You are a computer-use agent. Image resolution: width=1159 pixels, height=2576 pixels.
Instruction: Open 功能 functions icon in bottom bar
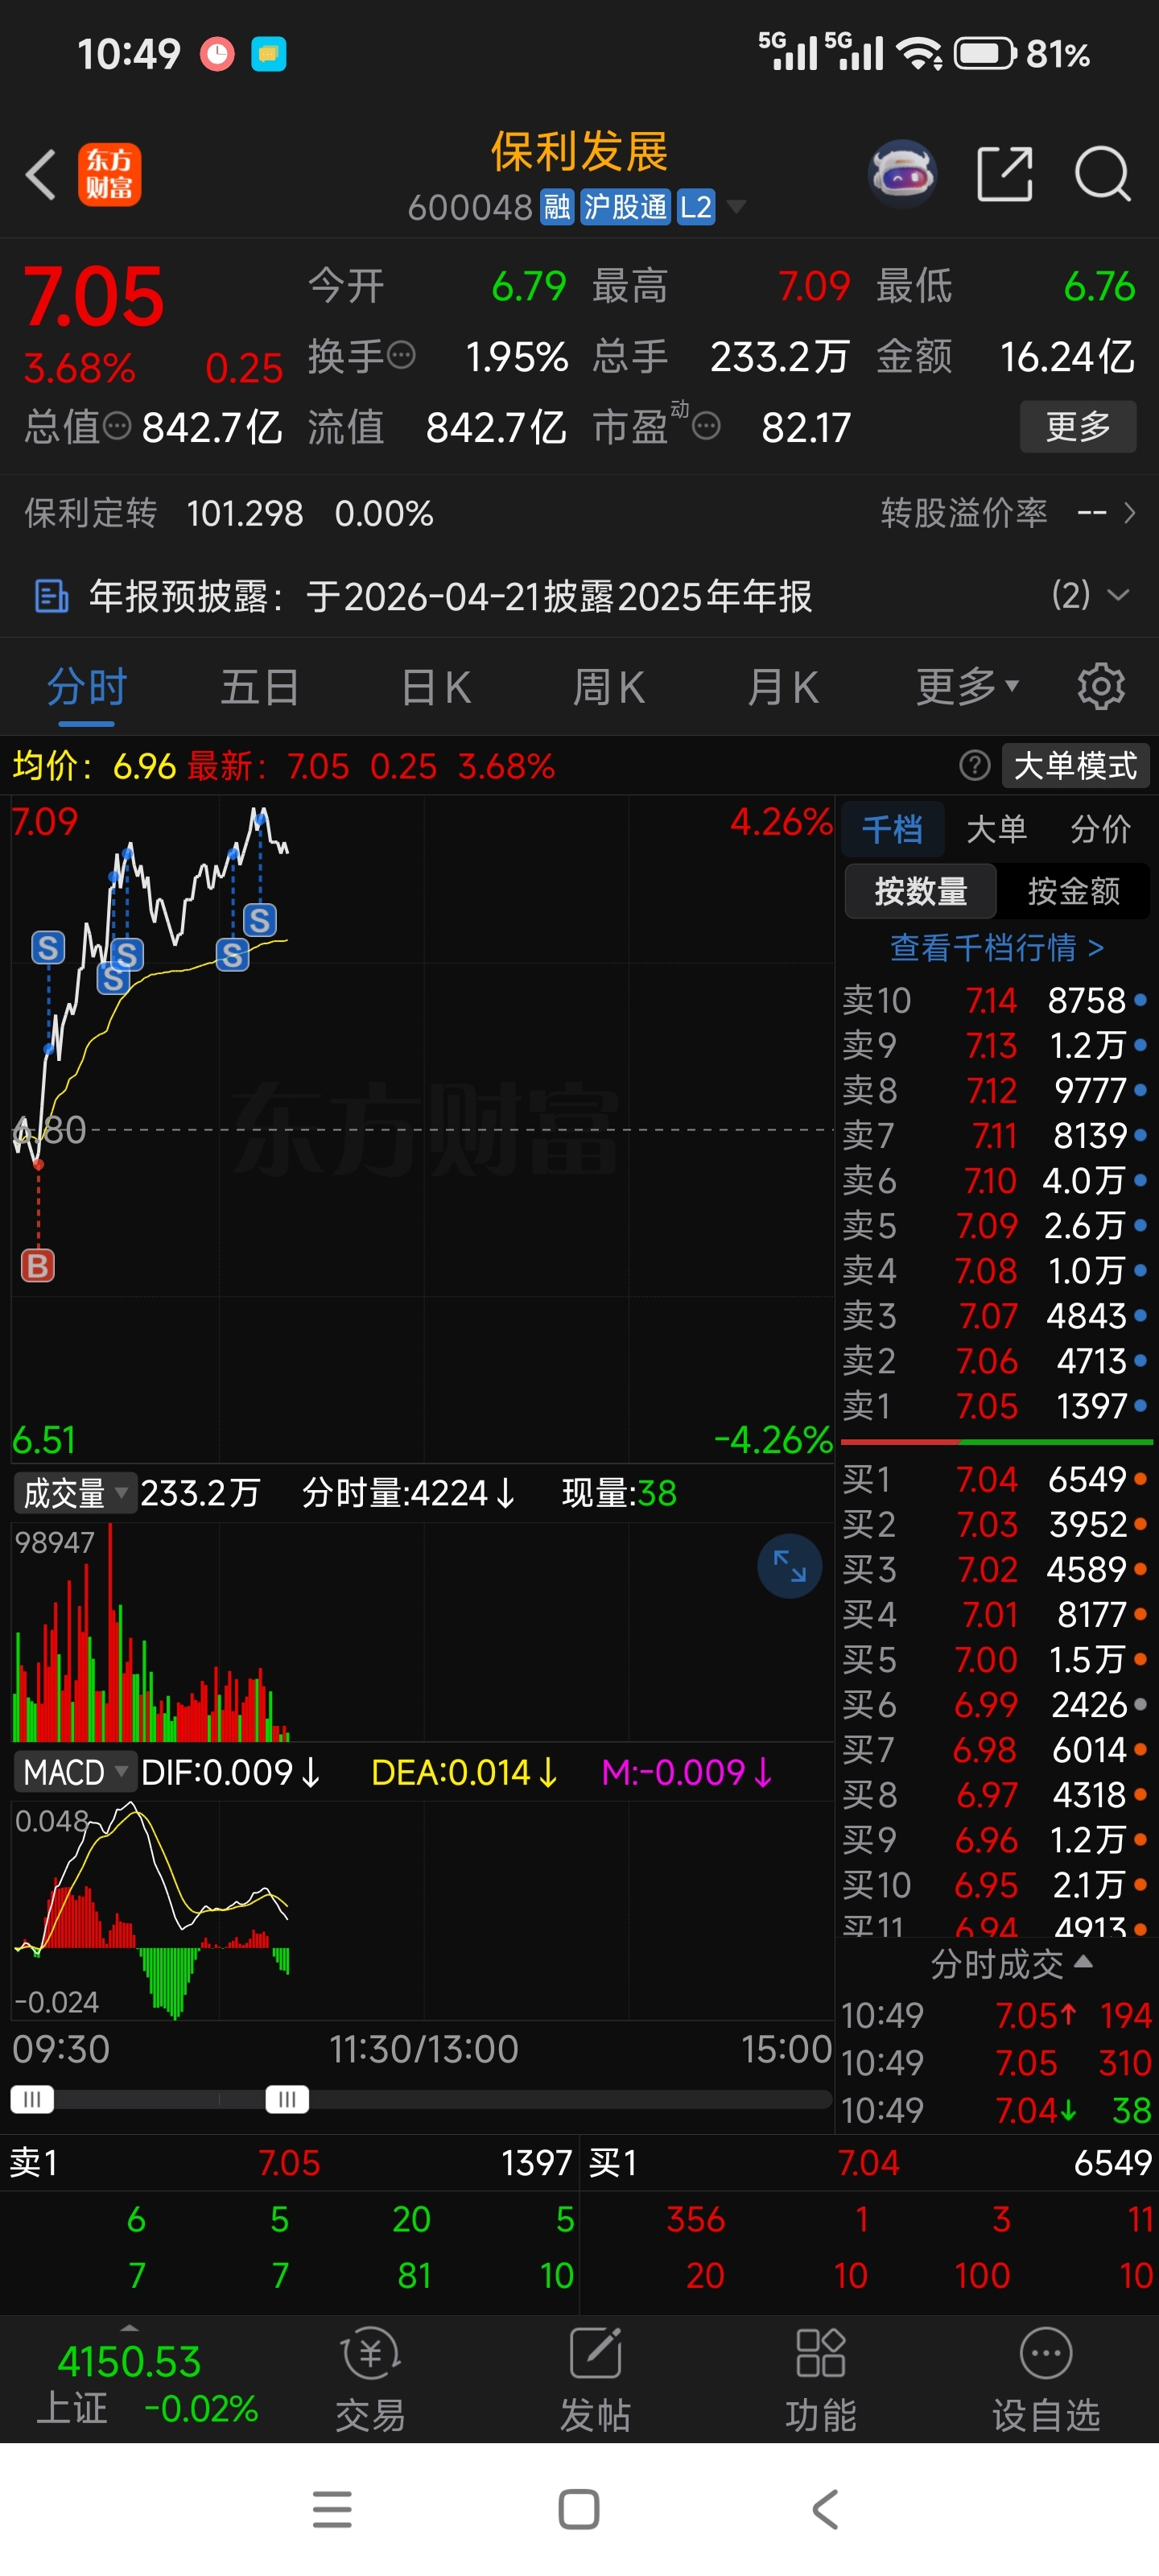tap(821, 2354)
